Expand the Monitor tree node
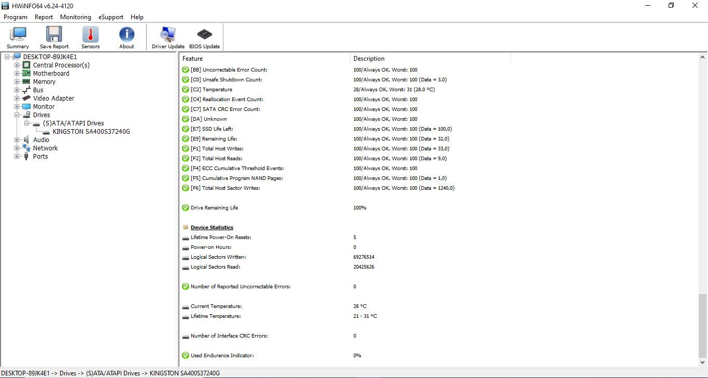The height and width of the screenshot is (378, 708). (x=17, y=106)
